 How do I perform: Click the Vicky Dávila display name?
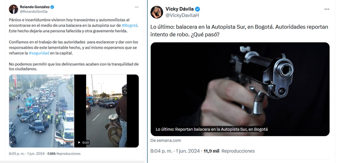pyautogui.click(x=180, y=9)
